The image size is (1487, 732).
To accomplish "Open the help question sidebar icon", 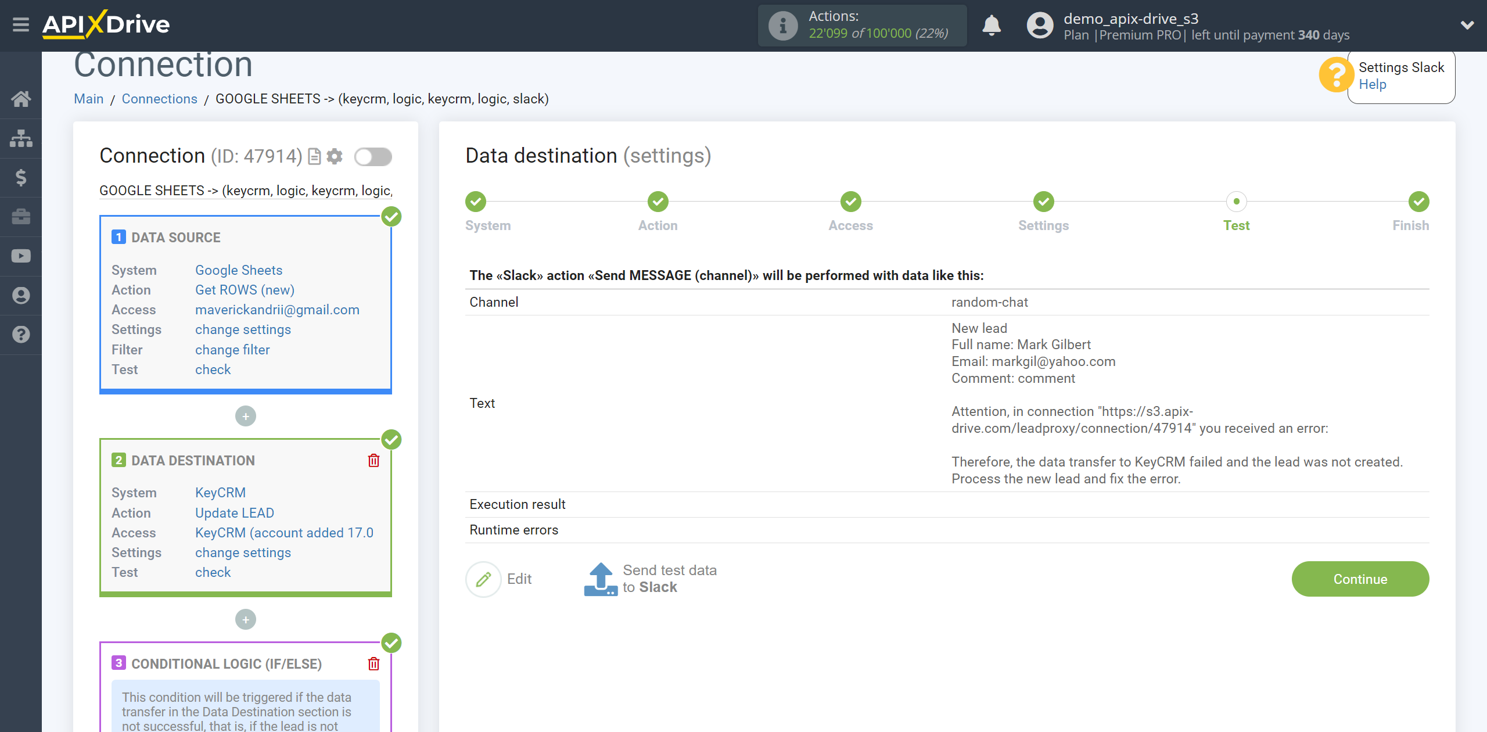I will tap(21, 335).
